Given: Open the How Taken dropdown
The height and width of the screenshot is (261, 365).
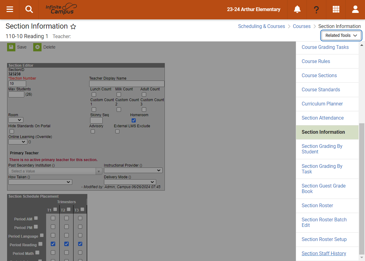Looking at the screenshot, I should (40, 182).
